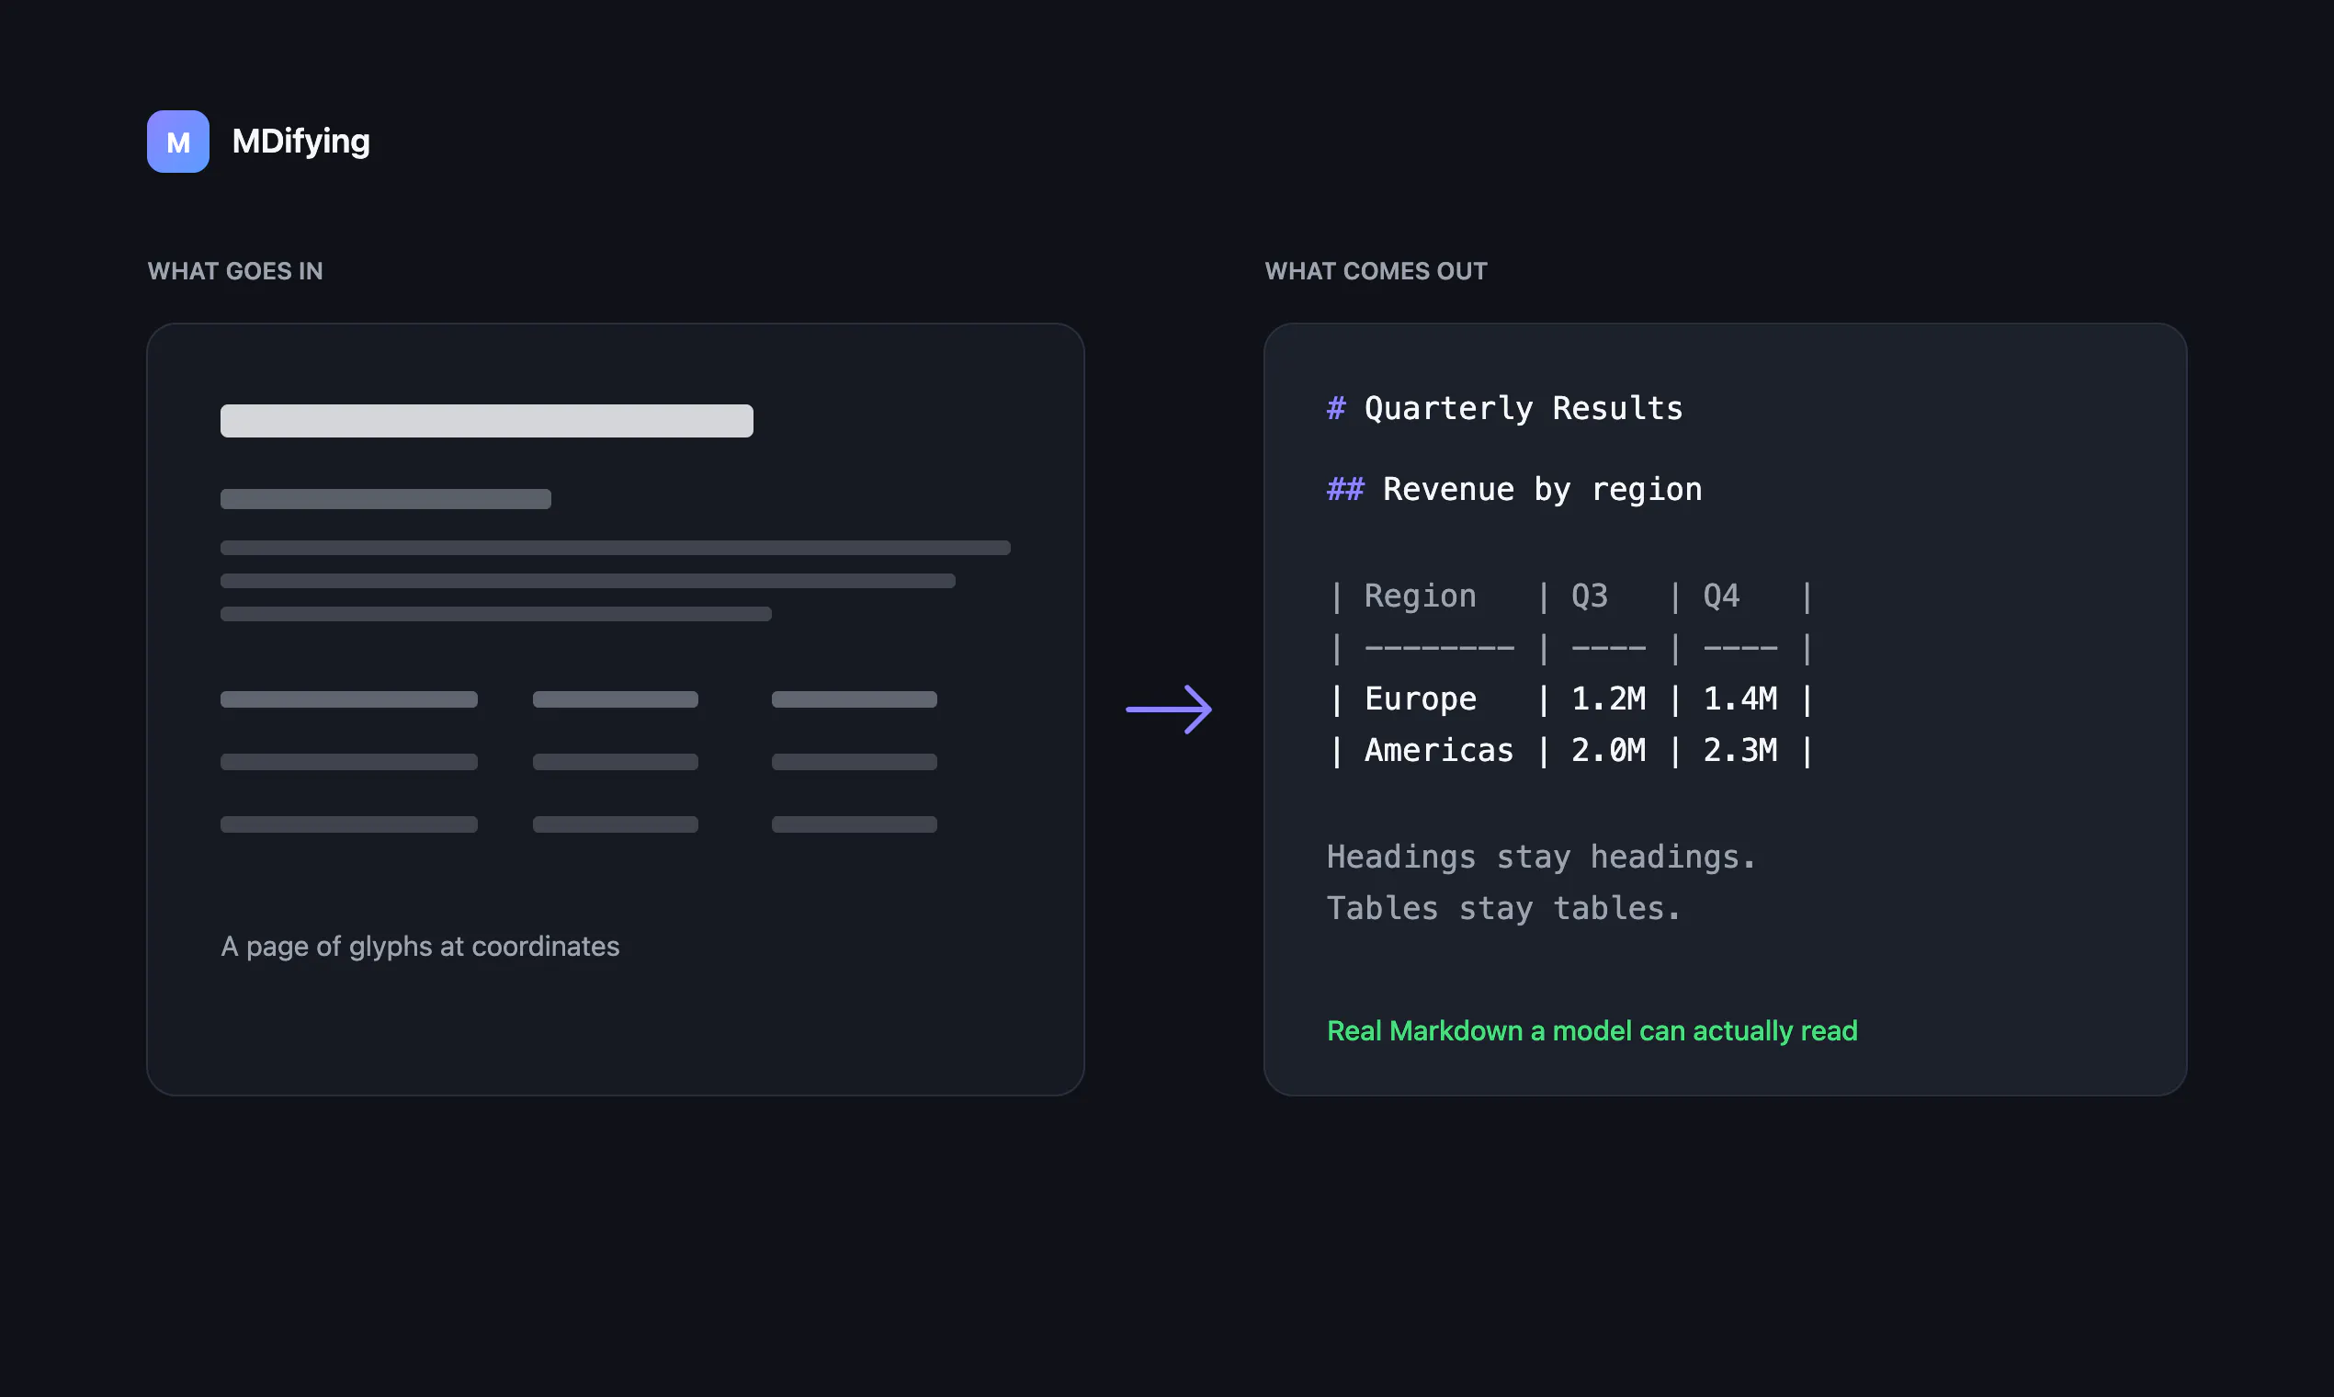This screenshot has width=2334, height=1397.
Task: Click the '# Quarterly Results' heading line
Action: (1505, 409)
